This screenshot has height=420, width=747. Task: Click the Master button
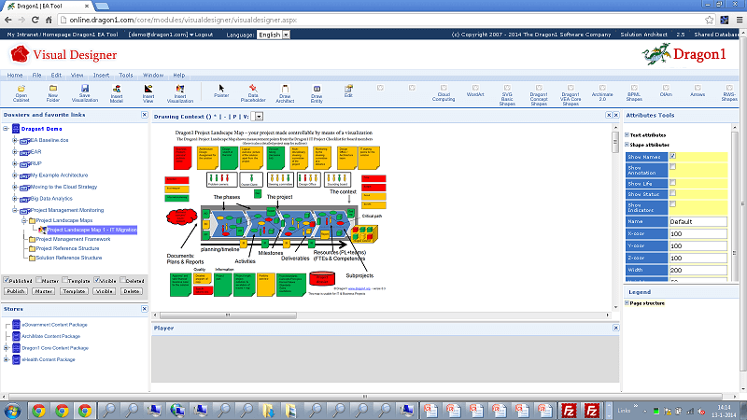point(43,291)
